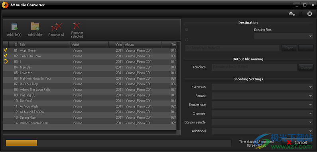Image resolution: width=317 pixels, height=153 pixels.
Task: Open the Channels dropdown
Action: (x=262, y=114)
